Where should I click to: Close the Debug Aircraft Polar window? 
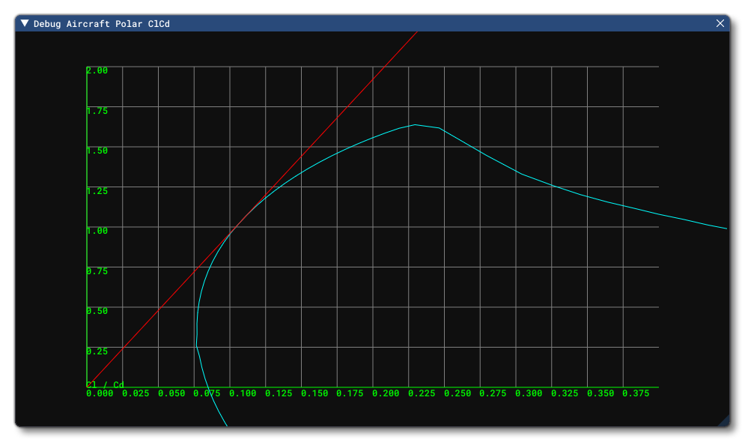720,23
